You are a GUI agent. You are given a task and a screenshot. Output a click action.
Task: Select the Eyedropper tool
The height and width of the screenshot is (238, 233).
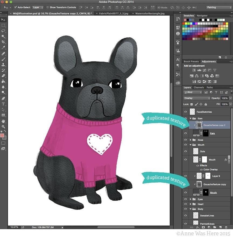tap(3, 48)
